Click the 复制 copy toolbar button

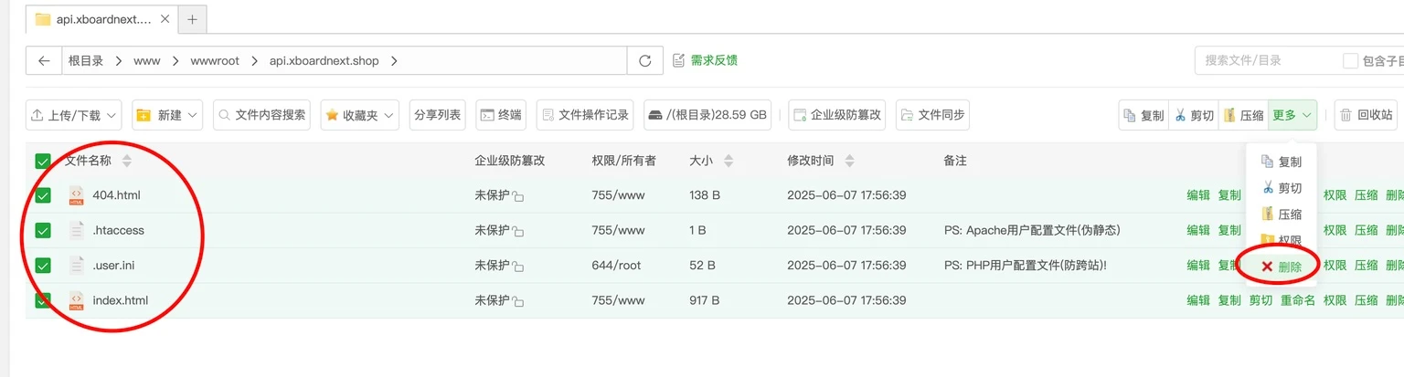[x=1143, y=115]
